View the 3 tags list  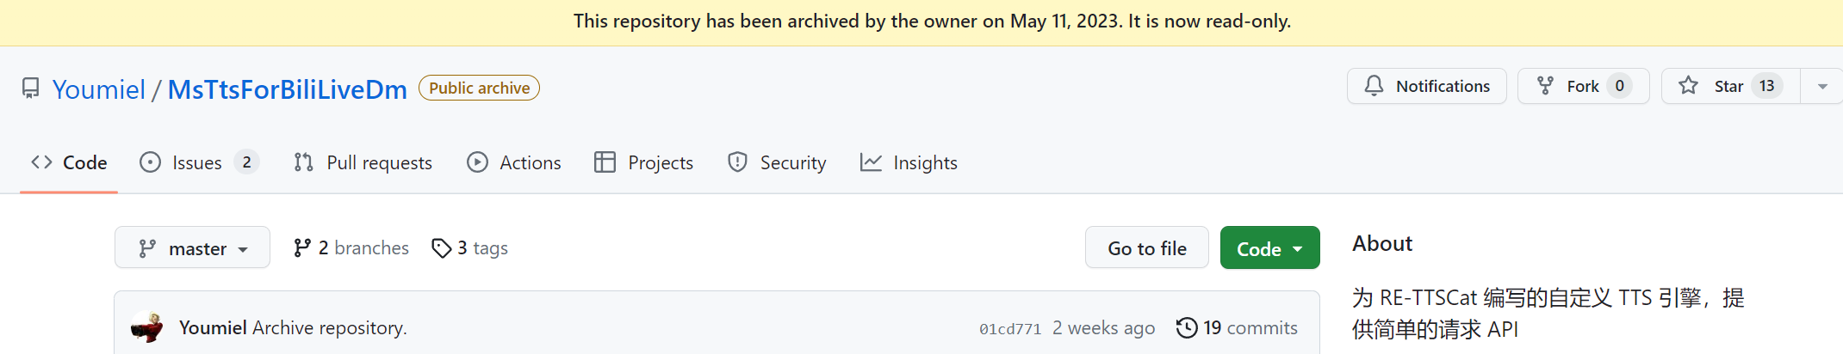(470, 248)
